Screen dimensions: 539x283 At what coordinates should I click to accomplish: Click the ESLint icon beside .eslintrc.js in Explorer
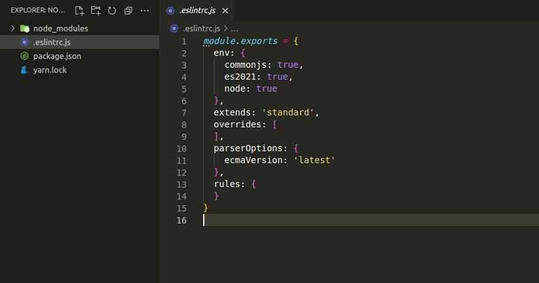24,42
